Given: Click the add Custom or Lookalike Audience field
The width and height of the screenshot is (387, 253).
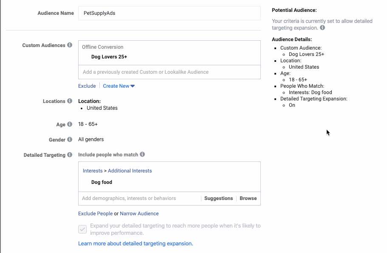Looking at the screenshot, I should pyautogui.click(x=169, y=72).
